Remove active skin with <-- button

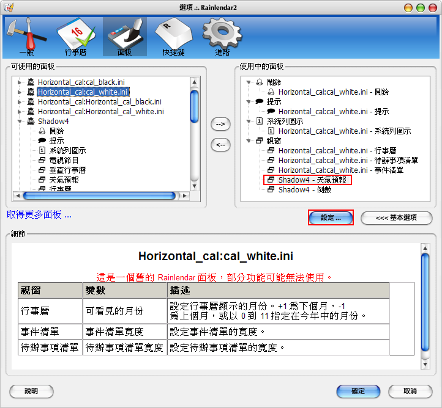220,145
